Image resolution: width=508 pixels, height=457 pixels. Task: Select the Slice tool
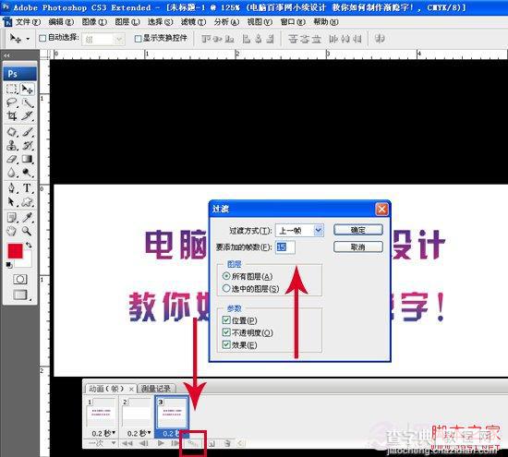(x=27, y=115)
